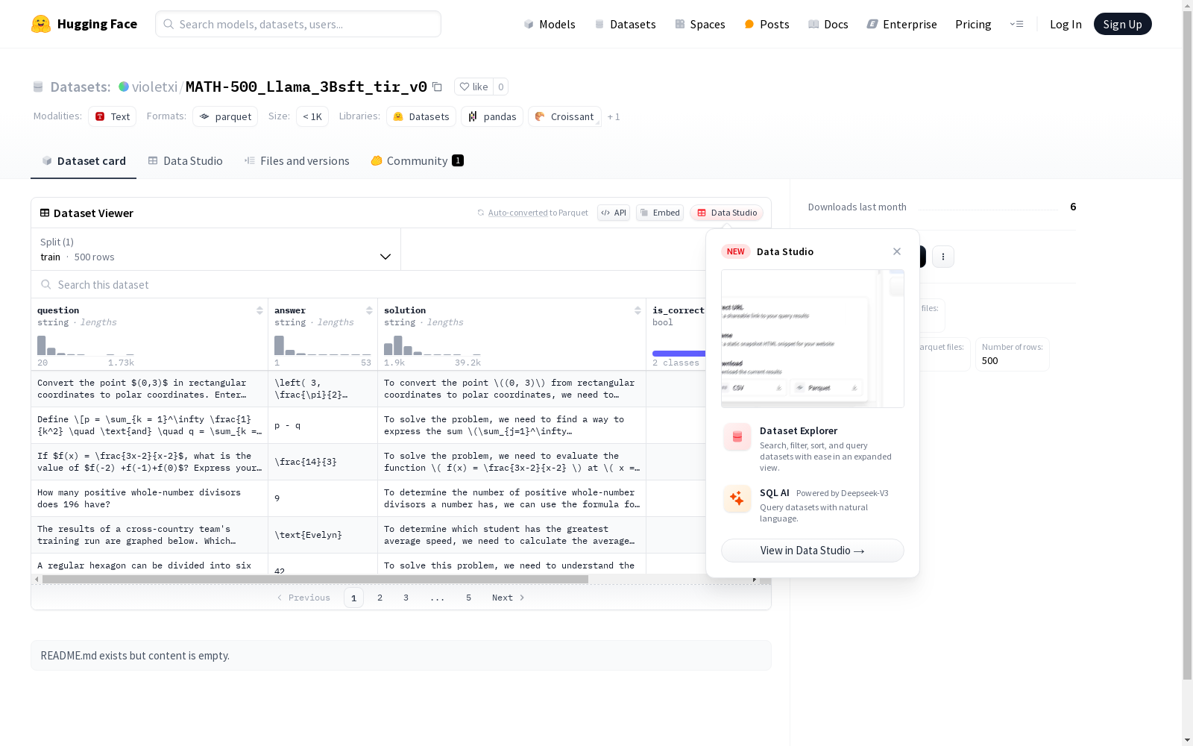The width and height of the screenshot is (1193, 746).
Task: Click Next page link
Action: pyautogui.click(x=509, y=598)
